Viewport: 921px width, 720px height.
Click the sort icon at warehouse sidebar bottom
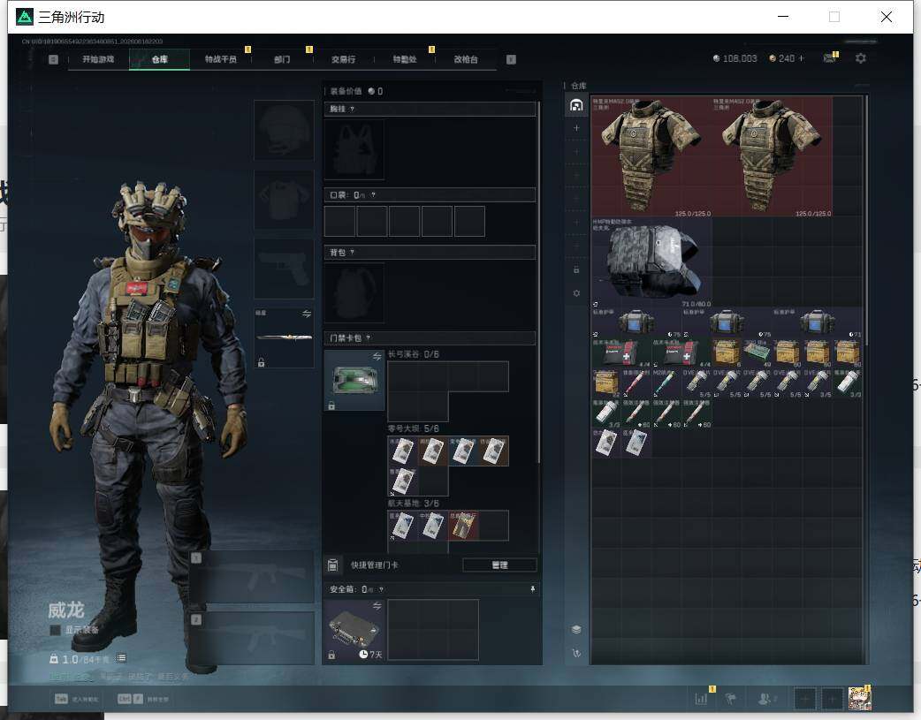tap(576, 653)
